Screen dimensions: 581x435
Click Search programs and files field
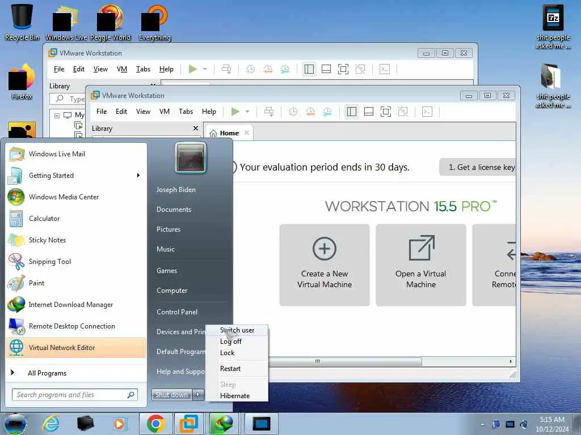pyautogui.click(x=75, y=395)
